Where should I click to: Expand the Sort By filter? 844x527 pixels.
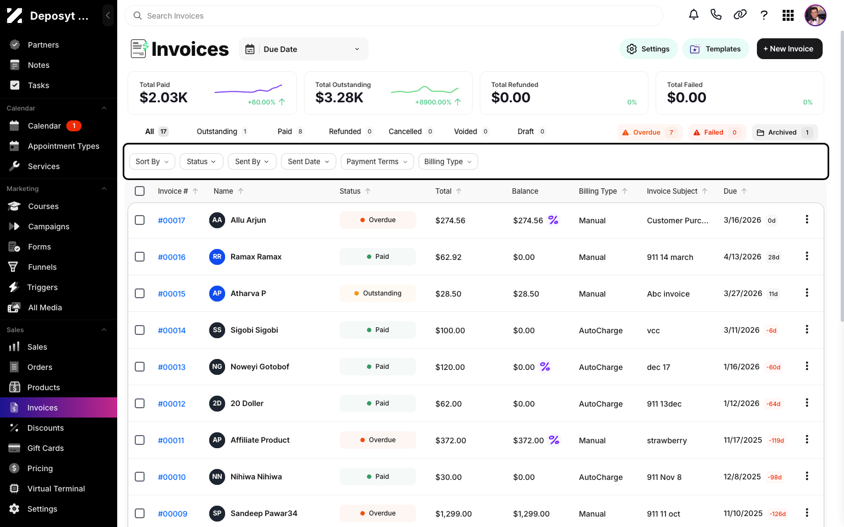coord(152,161)
